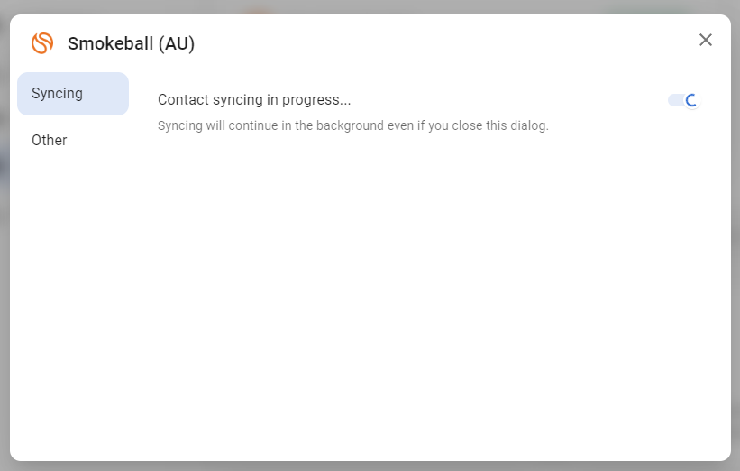
Task: Disable contact syncing with the switch
Action: 683,100
